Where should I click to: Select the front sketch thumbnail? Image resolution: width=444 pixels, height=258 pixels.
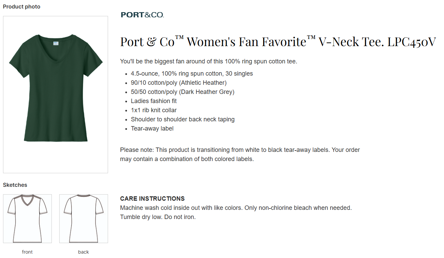click(27, 219)
